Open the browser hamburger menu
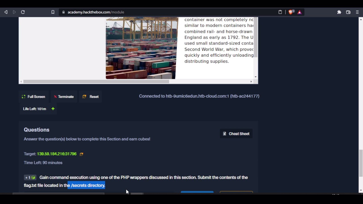363x204 pixels. [357, 12]
